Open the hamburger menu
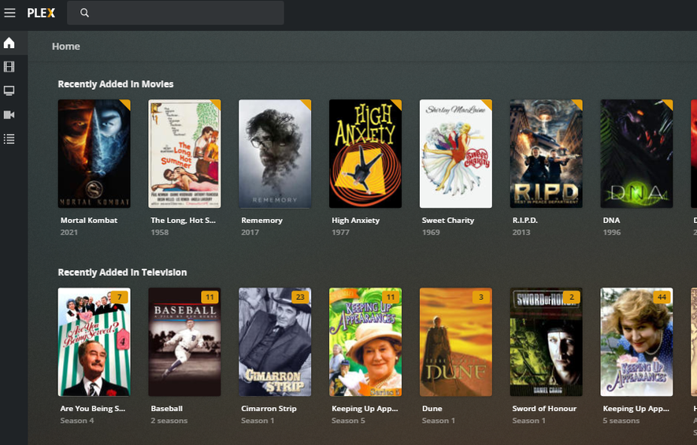Screen dimensions: 697x445 pos(9,13)
